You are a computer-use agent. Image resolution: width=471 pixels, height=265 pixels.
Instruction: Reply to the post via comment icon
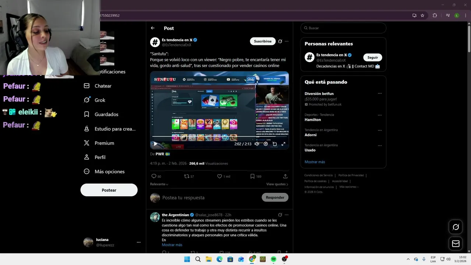pyautogui.click(x=154, y=176)
